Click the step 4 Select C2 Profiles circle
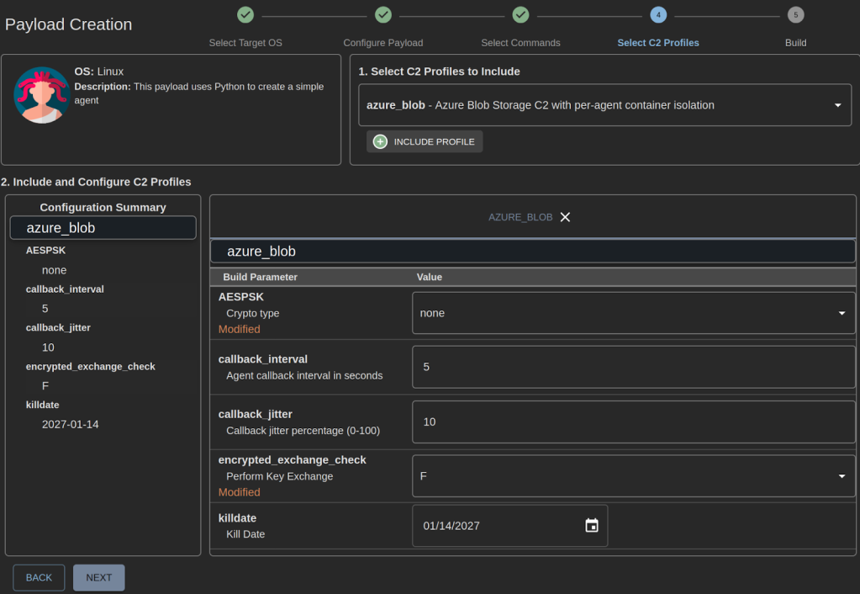The image size is (860, 594). pos(658,14)
